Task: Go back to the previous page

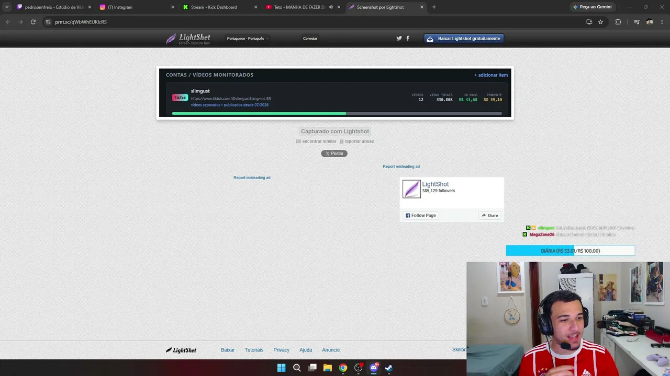Action: (8, 22)
